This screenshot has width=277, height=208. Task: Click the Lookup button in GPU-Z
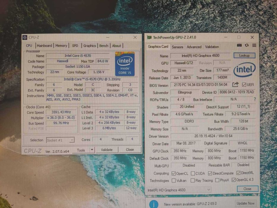pyautogui.click(x=244, y=55)
